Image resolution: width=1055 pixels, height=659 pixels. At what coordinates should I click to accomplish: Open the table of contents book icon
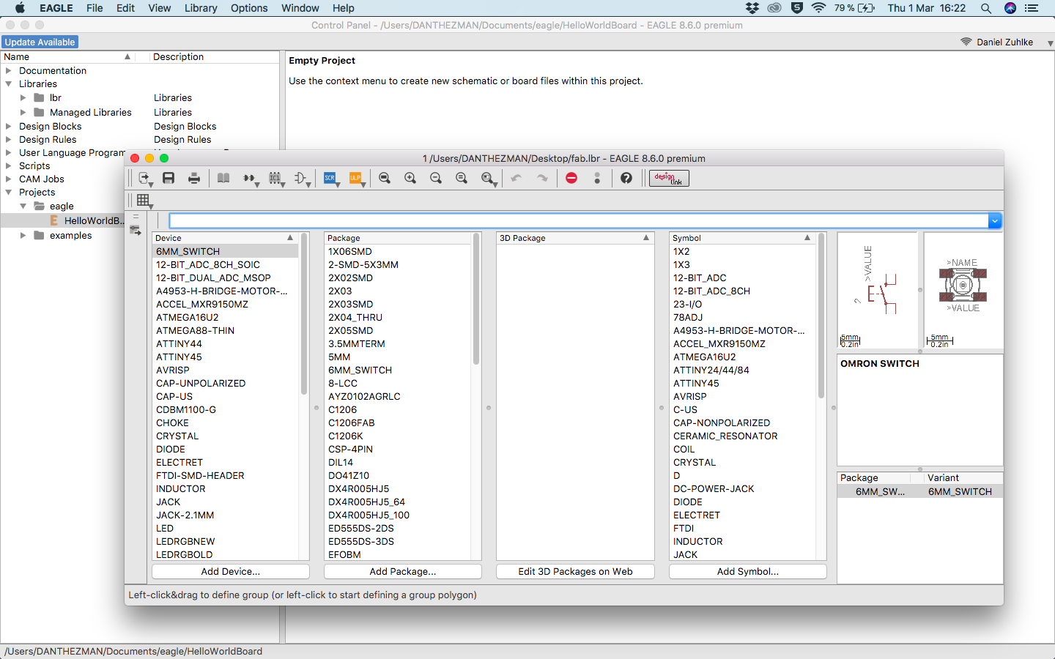tap(223, 178)
